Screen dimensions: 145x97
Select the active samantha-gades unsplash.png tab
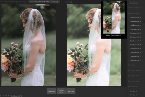(x=44, y=2)
